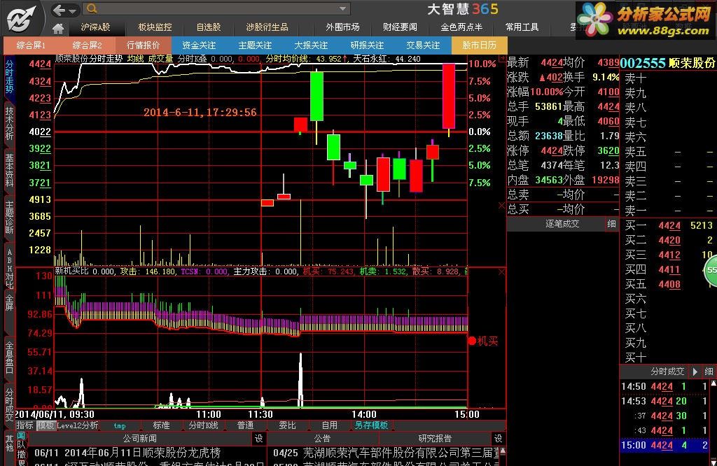This screenshot has width=717, height=466.
Task: Open the 沪深A股 menu
Action: pyautogui.click(x=95, y=27)
